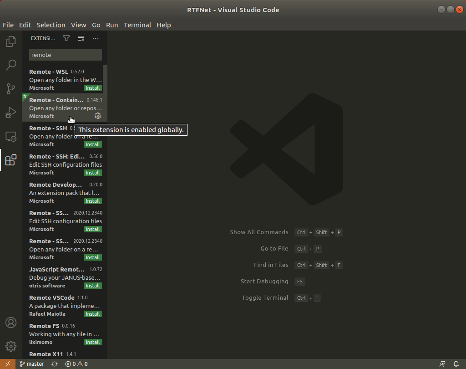466x369 pixels.
Task: Click 'Start Debugging' shortcut label
Action: tap(264, 281)
